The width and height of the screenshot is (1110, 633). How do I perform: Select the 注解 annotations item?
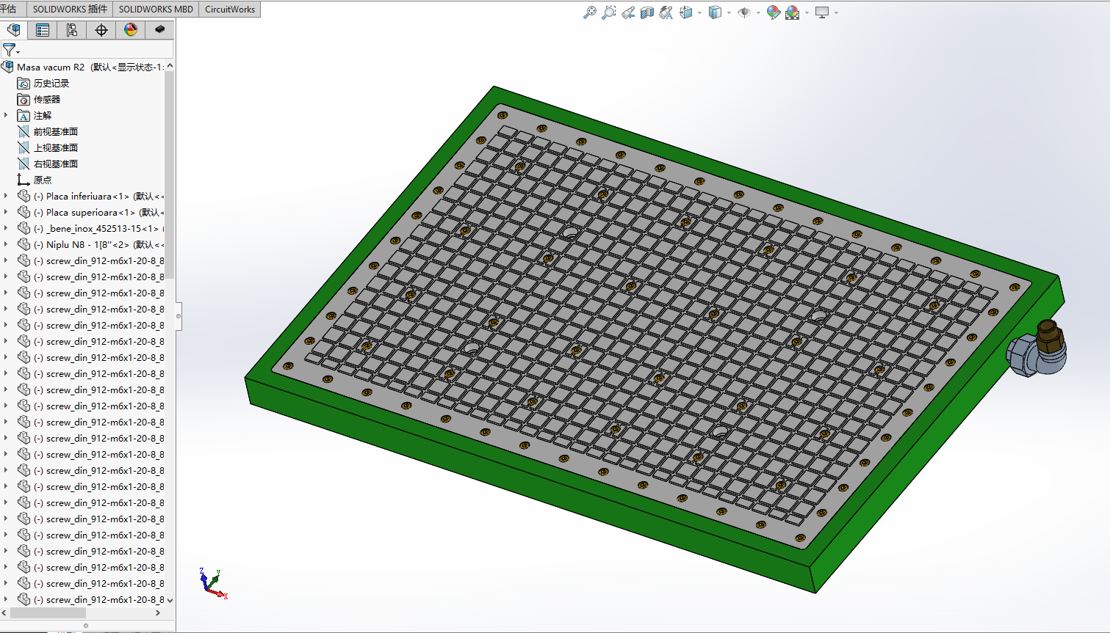43,115
